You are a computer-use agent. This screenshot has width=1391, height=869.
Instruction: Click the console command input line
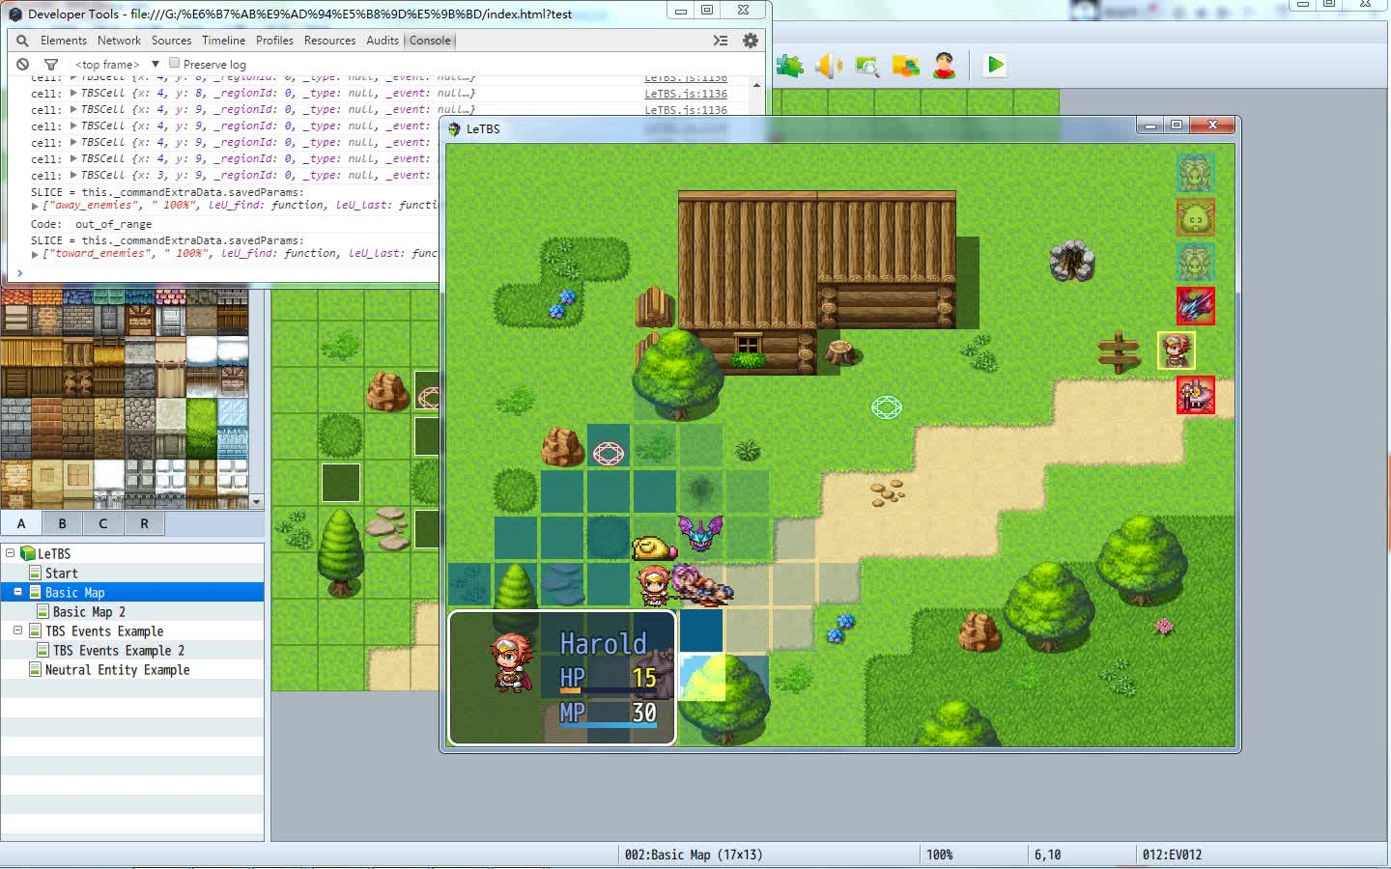coord(97,273)
